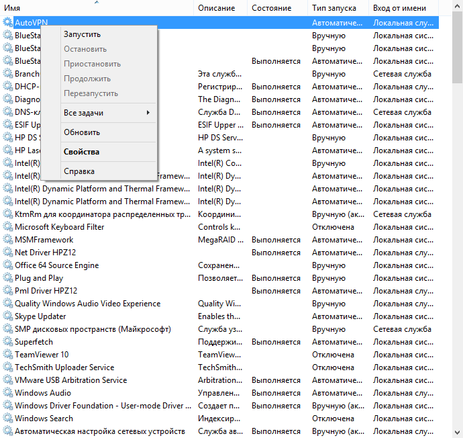Click the gear icon of Skype Updater
This screenshot has height=438, width=463.
(x=7, y=316)
